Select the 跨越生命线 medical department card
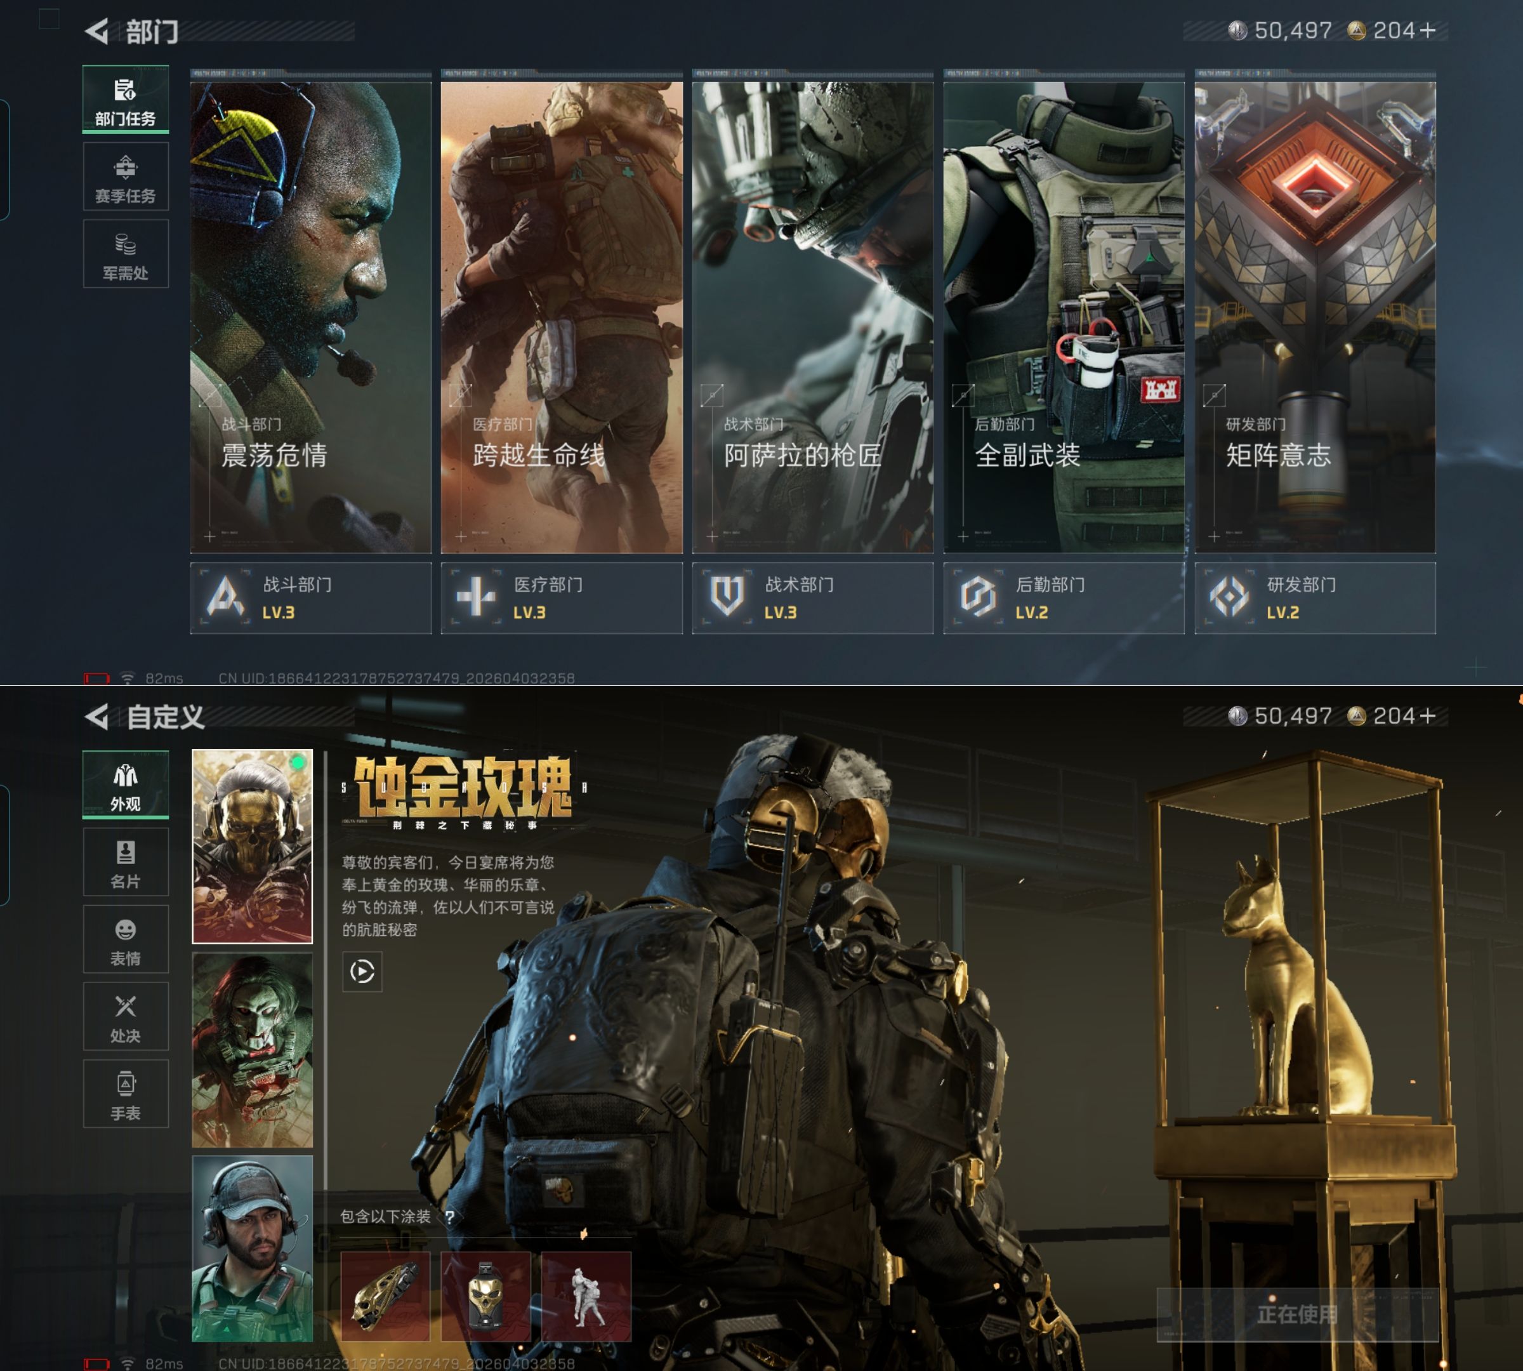Screen dimensions: 1523x1371 pyautogui.click(x=561, y=316)
